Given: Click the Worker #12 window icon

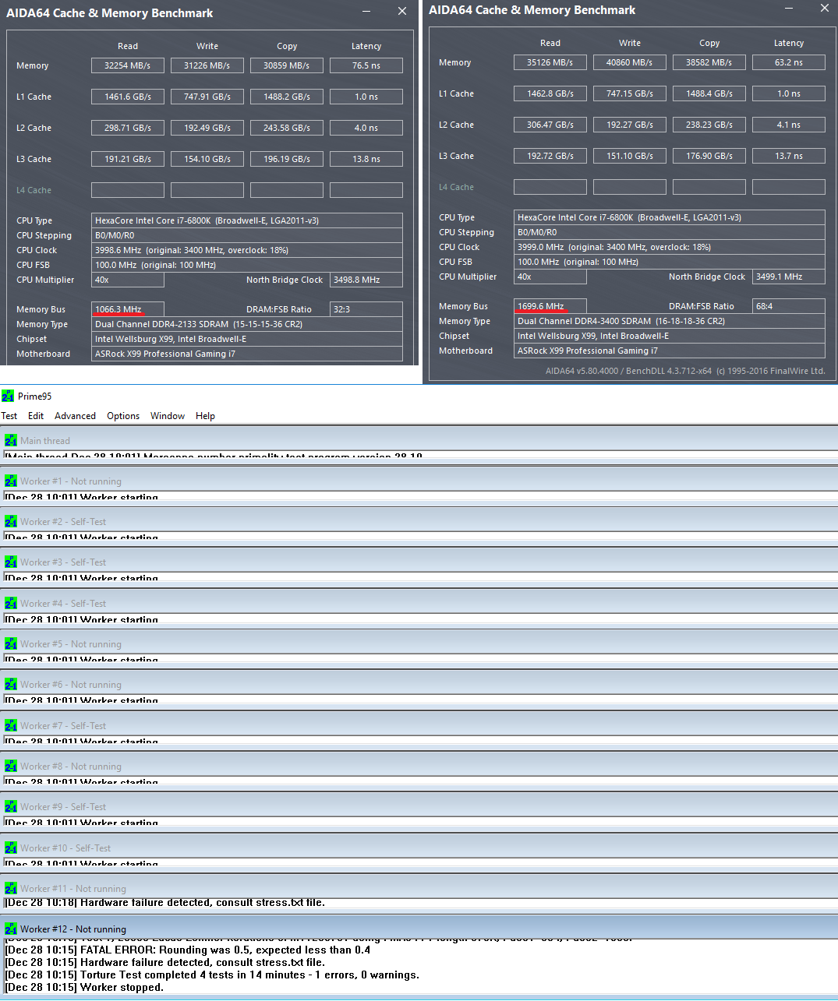Looking at the screenshot, I should 11,929.
